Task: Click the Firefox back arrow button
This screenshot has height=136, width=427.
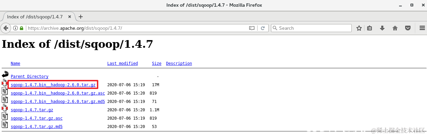Action: point(6,28)
